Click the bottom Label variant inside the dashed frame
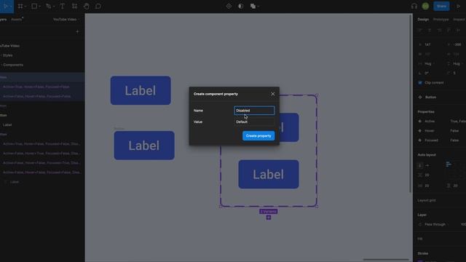Viewport: 466px width, 262px height. click(269, 174)
